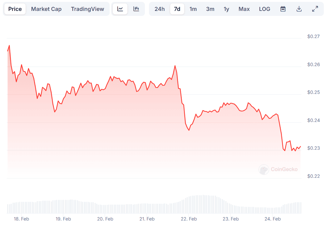Select the Price tab
This screenshot has width=326, height=228.
pos(15,9)
